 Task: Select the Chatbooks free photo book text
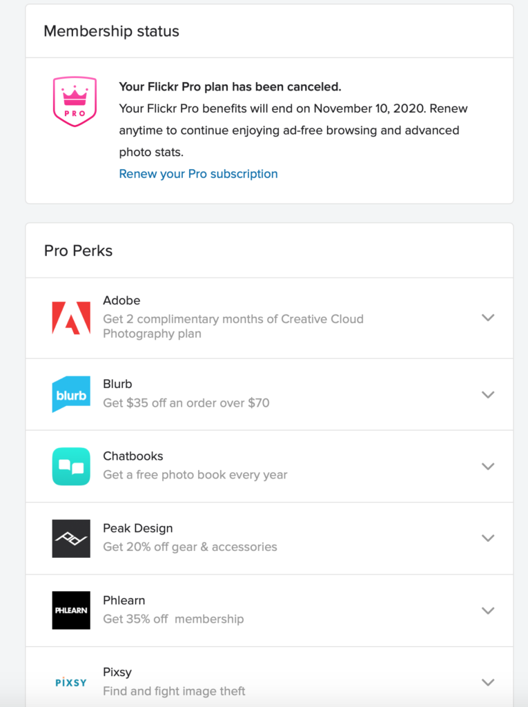pos(195,475)
